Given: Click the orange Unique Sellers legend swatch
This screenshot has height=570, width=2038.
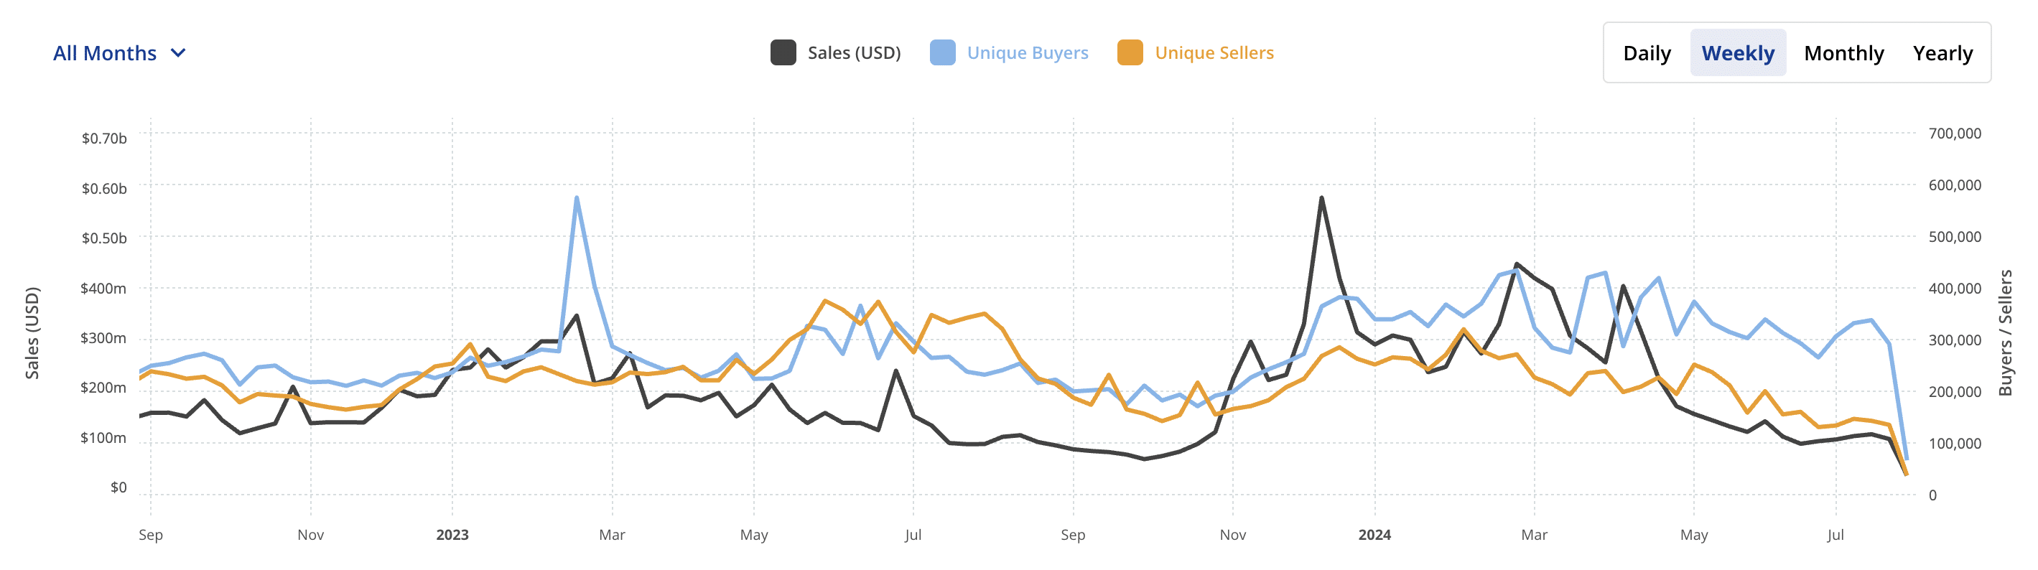Looking at the screenshot, I should pyautogui.click(x=1130, y=53).
